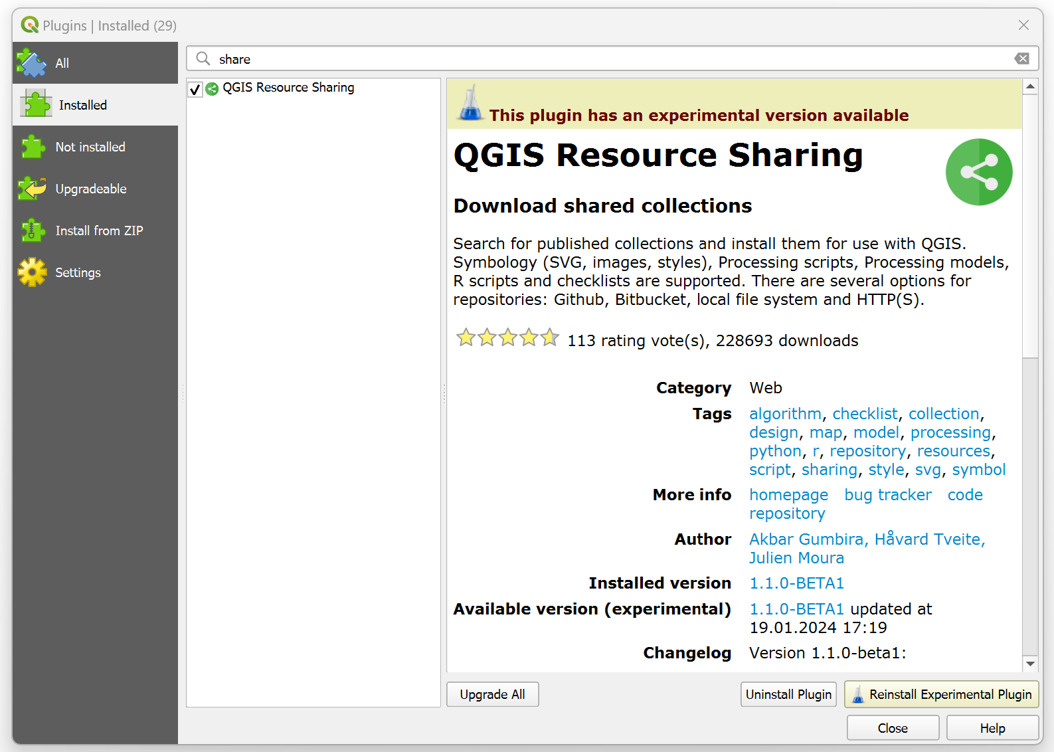Uncheck QGIS Resource Sharing plugin checkbox
The width and height of the screenshot is (1054, 752).
(x=195, y=89)
